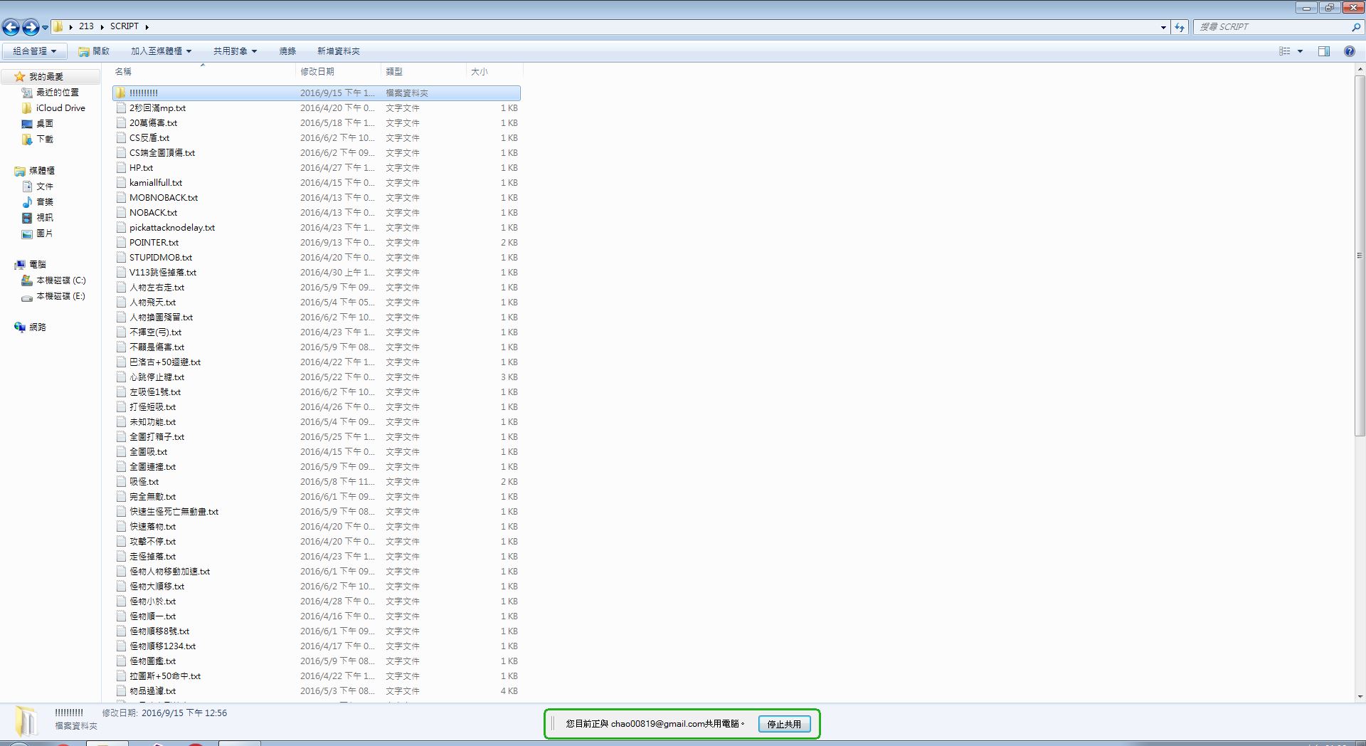Select 巴洛古+50迴避.txt file name
The image size is (1366, 746).
pyautogui.click(x=165, y=362)
